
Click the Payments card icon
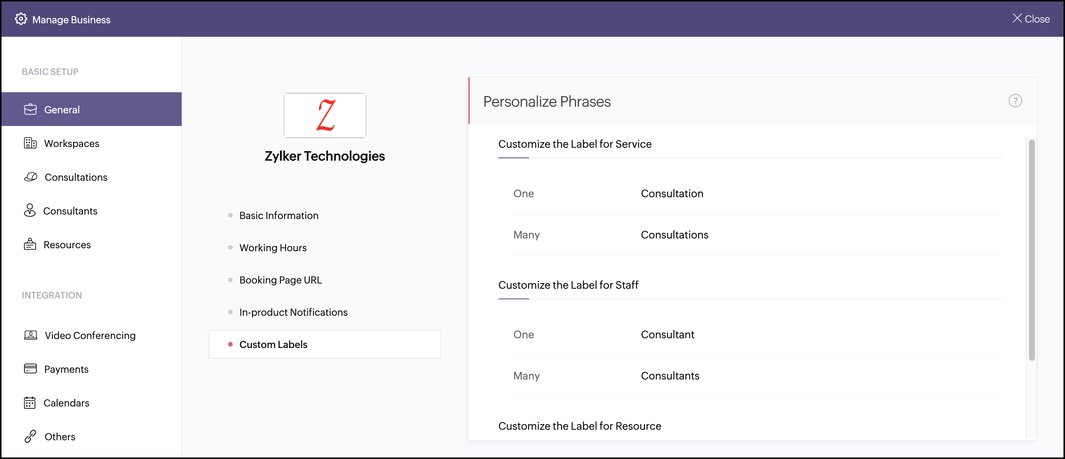(x=30, y=369)
